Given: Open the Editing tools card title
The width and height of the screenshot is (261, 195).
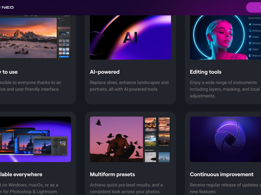Looking at the screenshot, I should click(206, 72).
